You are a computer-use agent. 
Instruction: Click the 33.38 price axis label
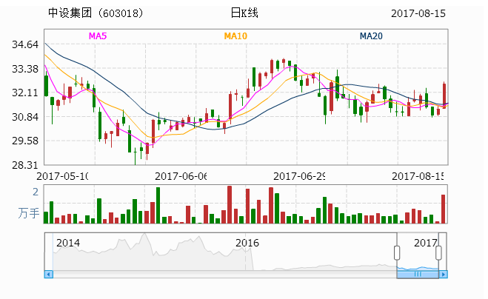point(25,69)
